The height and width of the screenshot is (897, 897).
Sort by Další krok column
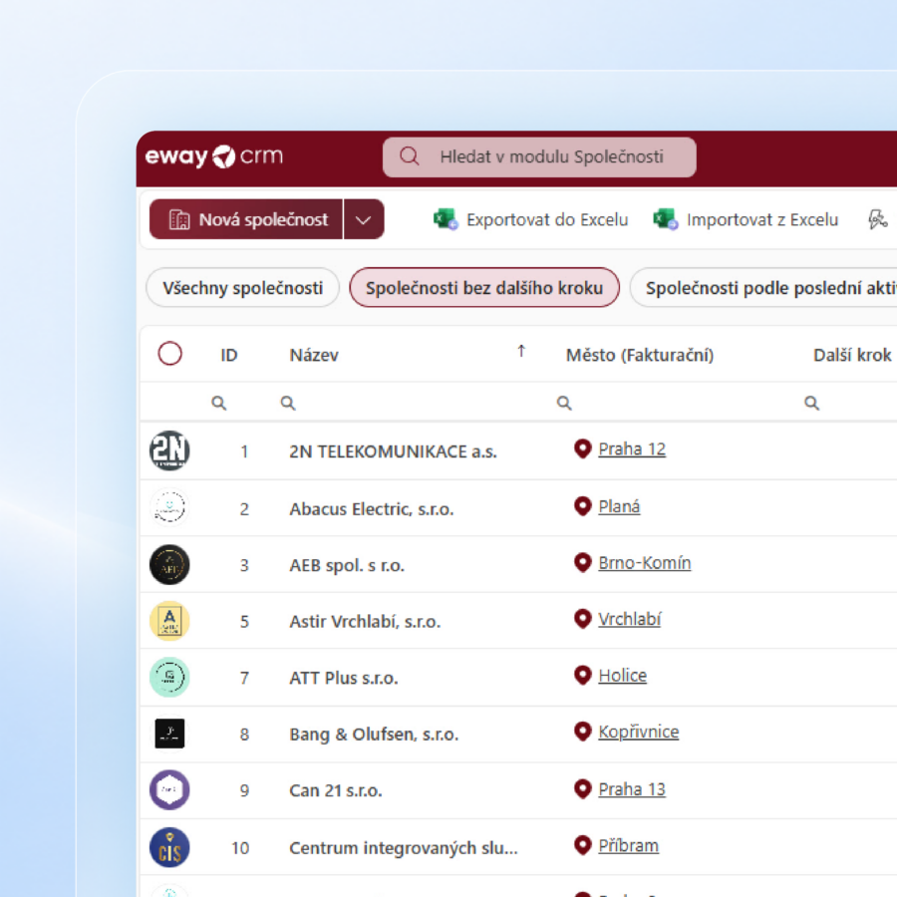click(x=852, y=355)
